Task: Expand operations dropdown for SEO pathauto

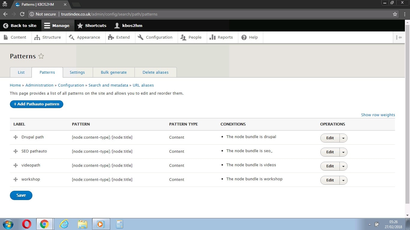Action: [343, 152]
